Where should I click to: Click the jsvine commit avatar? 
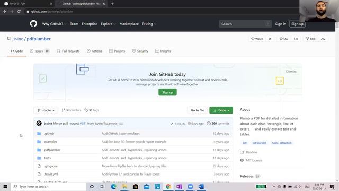point(39,123)
